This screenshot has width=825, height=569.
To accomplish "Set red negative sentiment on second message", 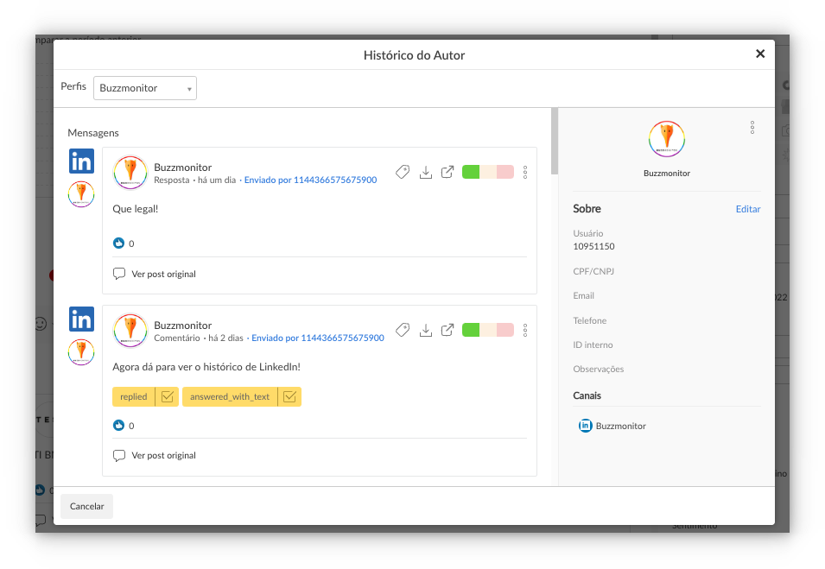I will [x=505, y=330].
